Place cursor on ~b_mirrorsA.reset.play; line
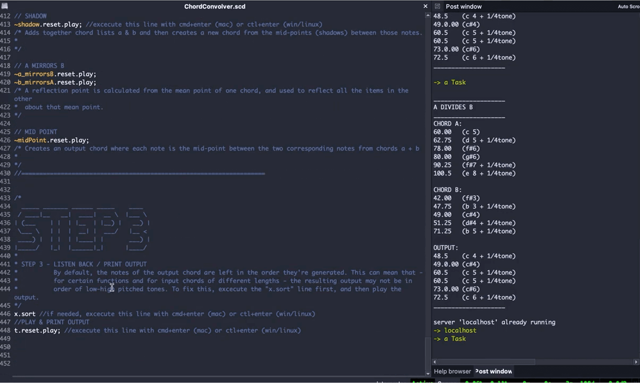This screenshot has width=640, height=383. (x=55, y=82)
